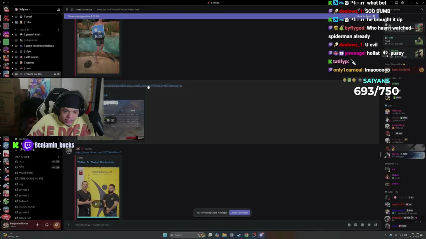
Task: Open the cars channel
Action: (37, 68)
